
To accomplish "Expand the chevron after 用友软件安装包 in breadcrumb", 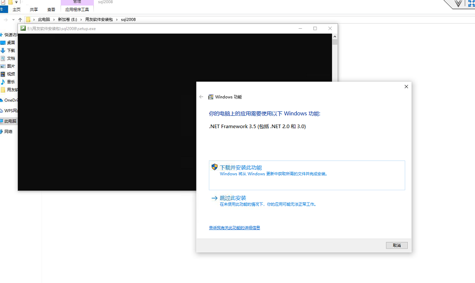I will click(116, 19).
